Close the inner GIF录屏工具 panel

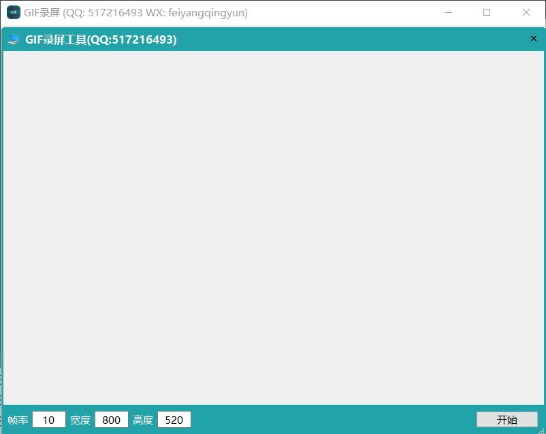click(x=534, y=39)
